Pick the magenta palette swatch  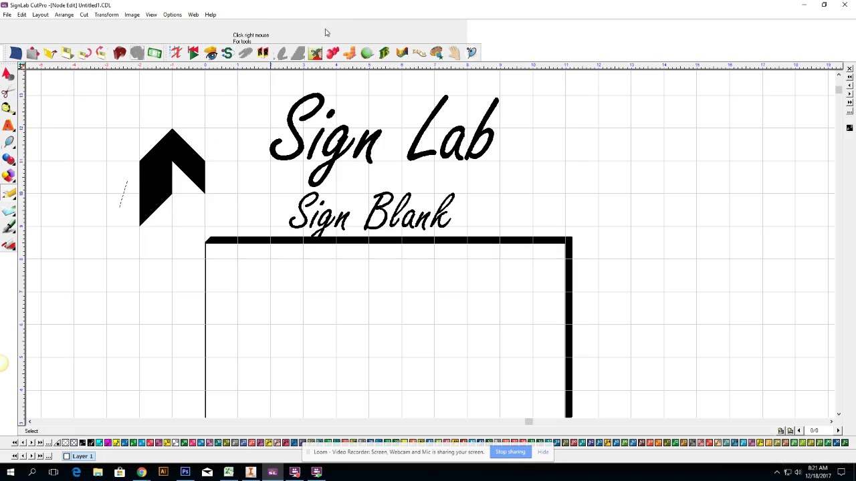108,443
